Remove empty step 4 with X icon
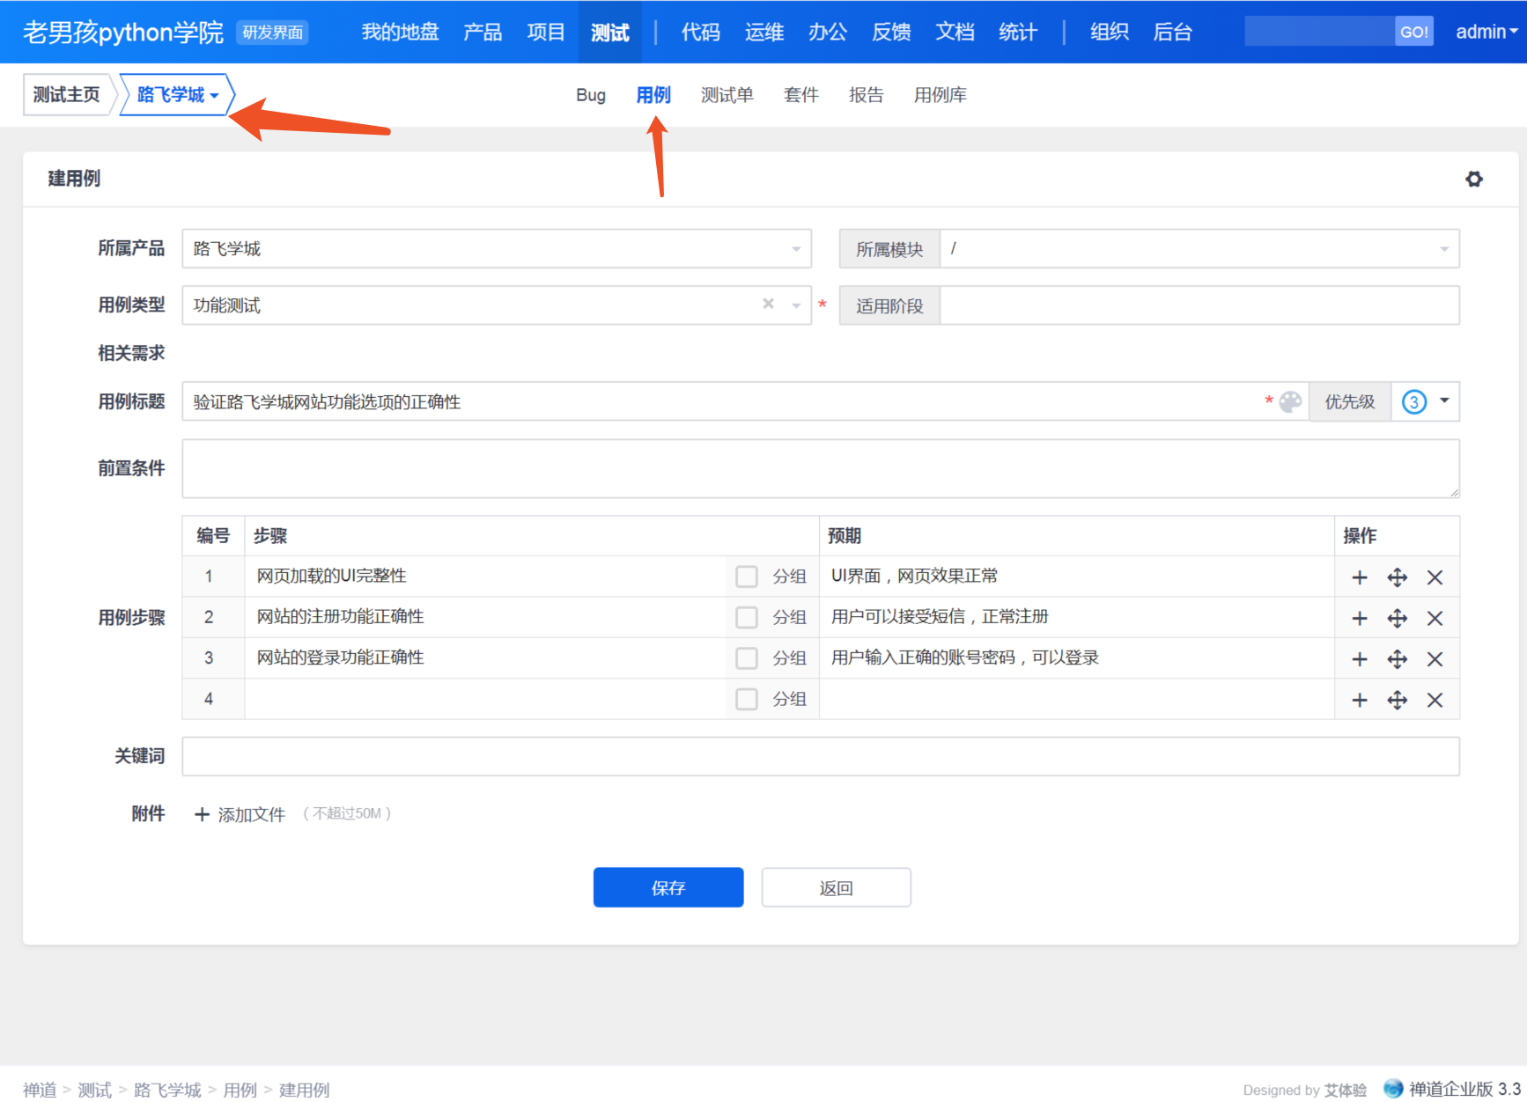 pos(1435,700)
